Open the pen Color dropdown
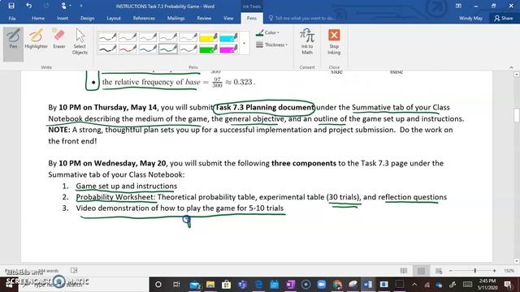 267,32
